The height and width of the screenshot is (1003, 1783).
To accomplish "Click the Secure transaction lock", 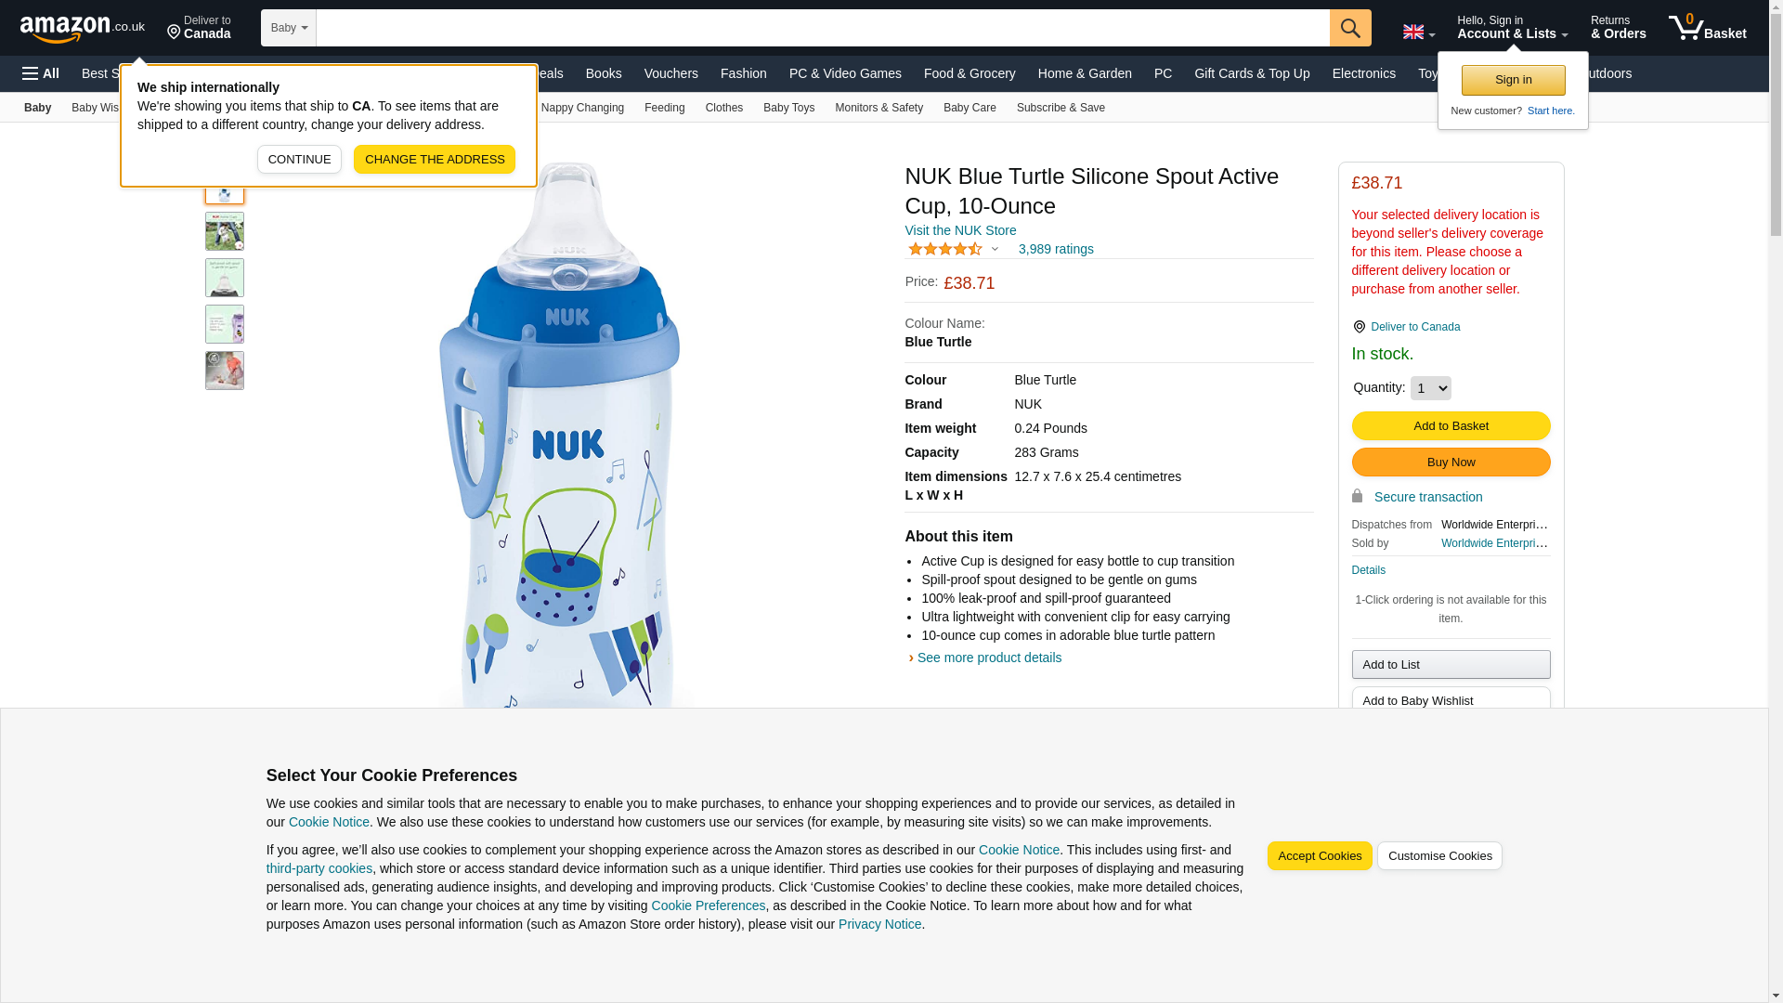I will pos(1357,497).
